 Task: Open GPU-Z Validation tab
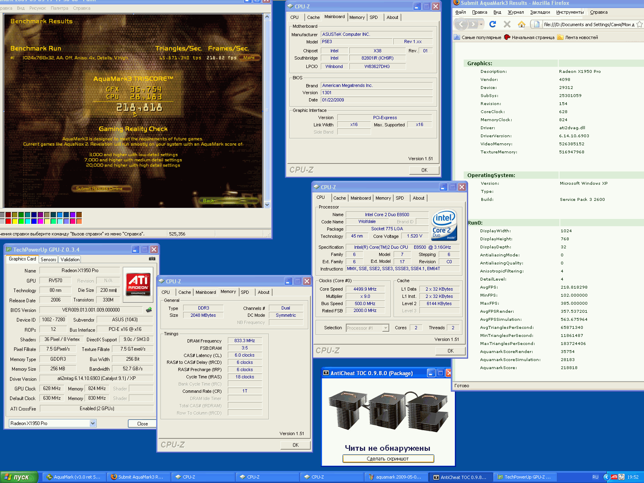click(x=70, y=260)
